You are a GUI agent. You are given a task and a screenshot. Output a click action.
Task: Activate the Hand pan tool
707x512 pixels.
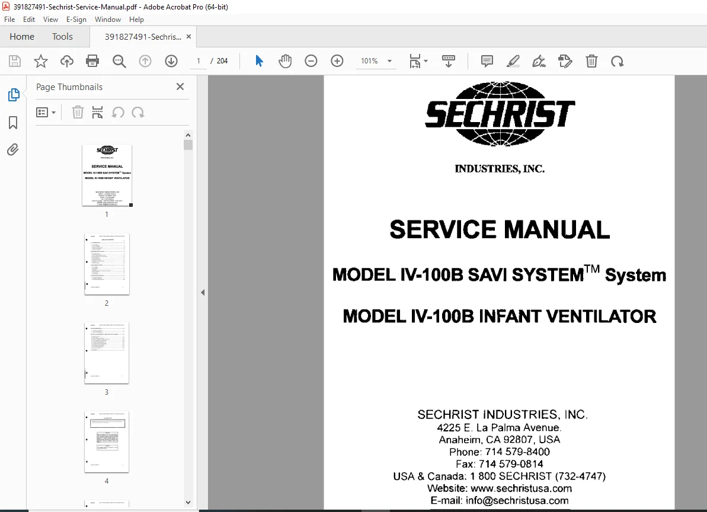tap(285, 61)
